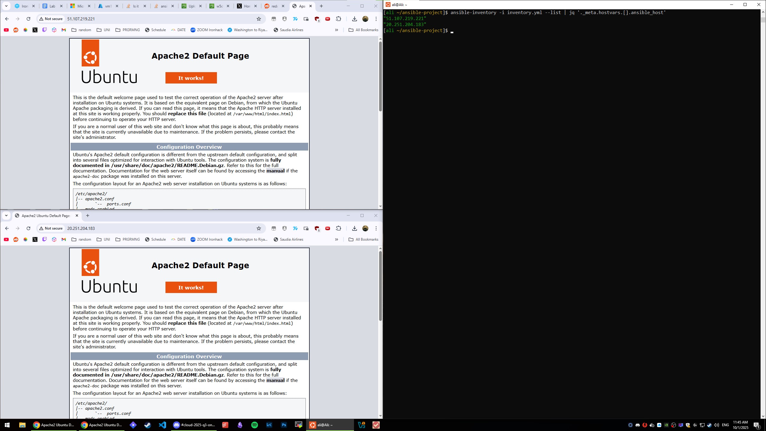Open Extensions puzzle icon in bottom Chrome window
The image size is (766, 431).
click(x=338, y=228)
